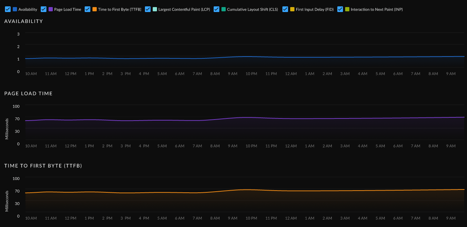Click the TIME TO FIRST BYTE (TTFB) heading
467x227 pixels.
tap(43, 165)
